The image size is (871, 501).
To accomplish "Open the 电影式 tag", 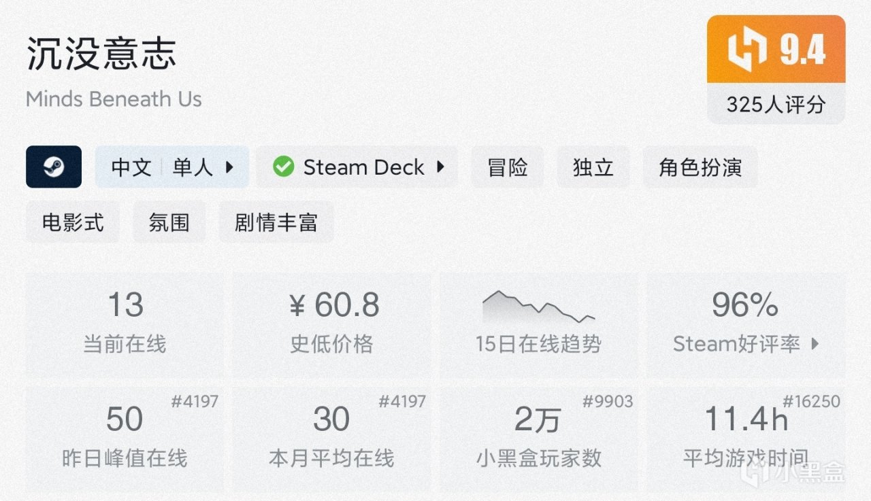I will [73, 222].
